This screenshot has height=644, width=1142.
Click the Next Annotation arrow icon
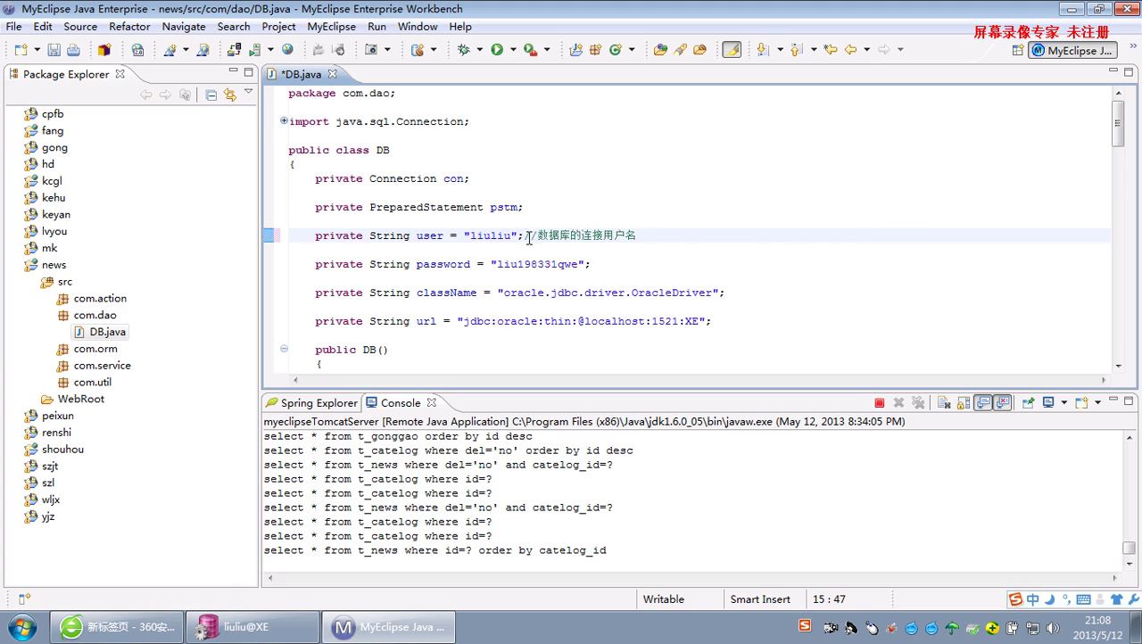click(763, 50)
